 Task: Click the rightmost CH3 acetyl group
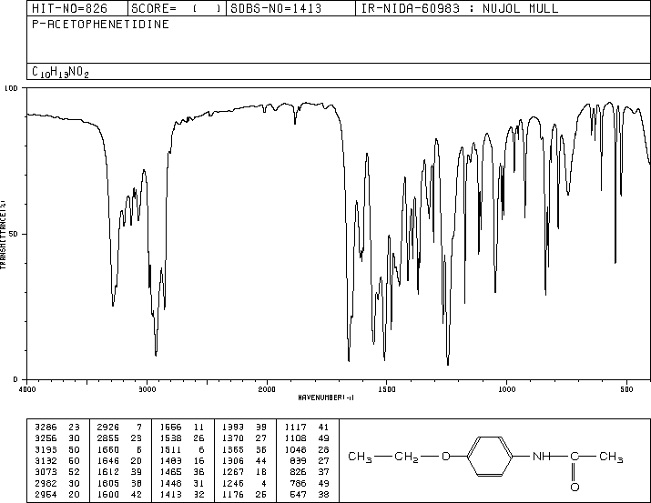(614, 457)
